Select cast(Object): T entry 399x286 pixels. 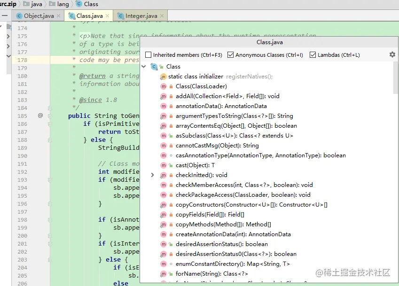(195, 165)
